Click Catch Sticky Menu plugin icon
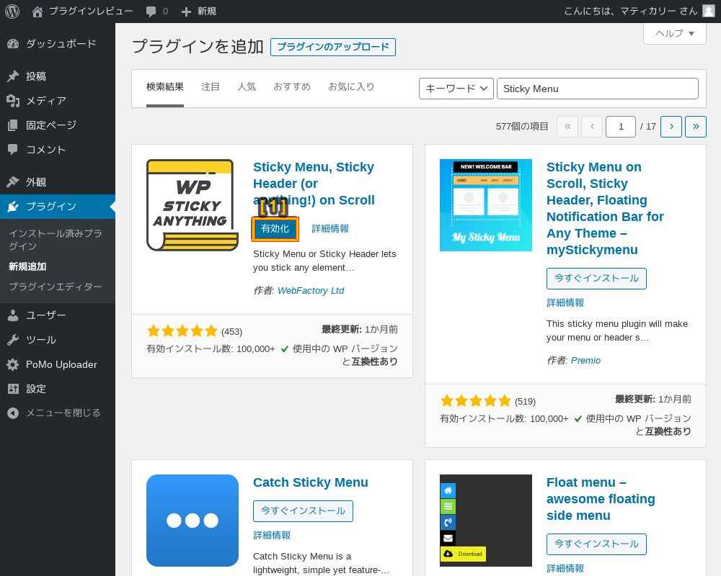 click(x=193, y=521)
